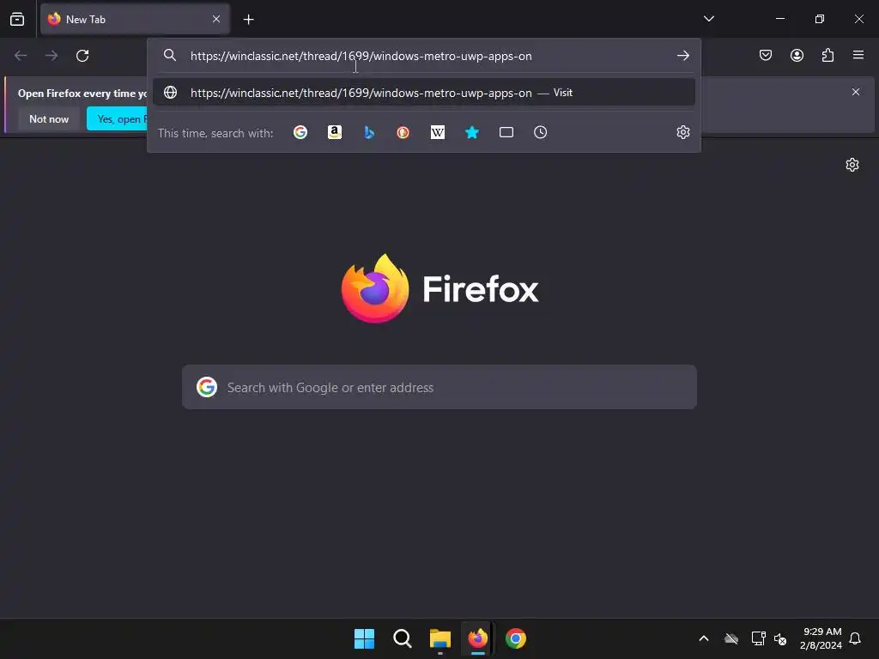Personalize new tab with gear icon
The width and height of the screenshot is (879, 659).
click(x=852, y=165)
